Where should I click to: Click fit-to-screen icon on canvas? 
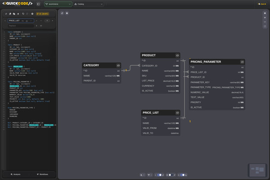click(265, 27)
